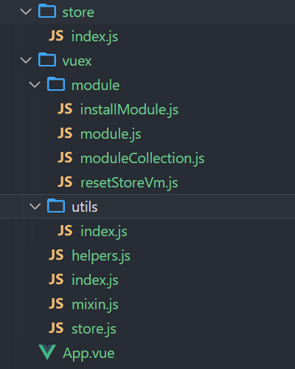This screenshot has width=295, height=369.
Task: Open helpers.js file
Action: click(x=101, y=256)
